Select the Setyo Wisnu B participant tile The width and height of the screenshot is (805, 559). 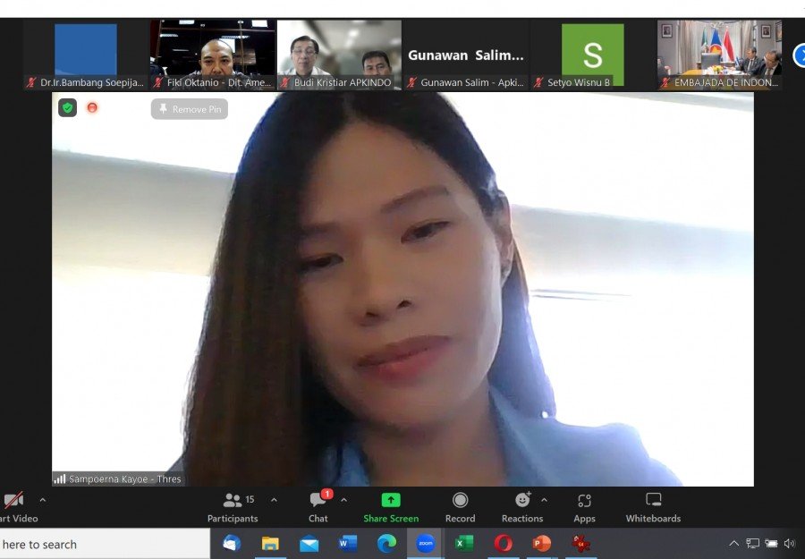point(592,54)
